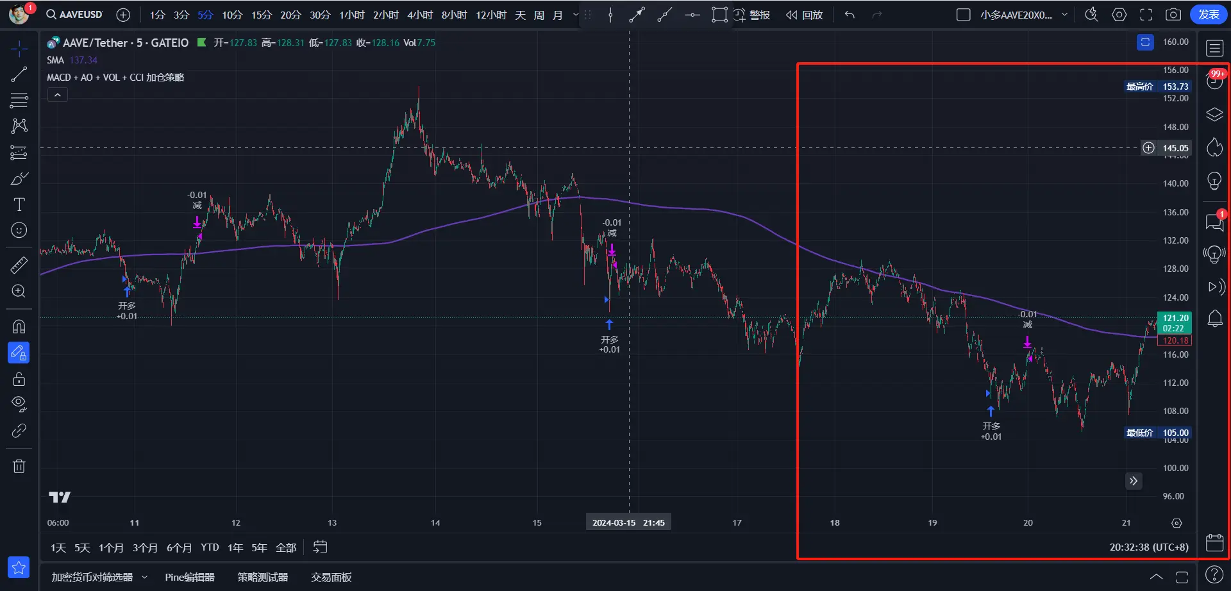This screenshot has height=591, width=1231.
Task: Open the layout name dropdown arrow
Action: (1065, 15)
